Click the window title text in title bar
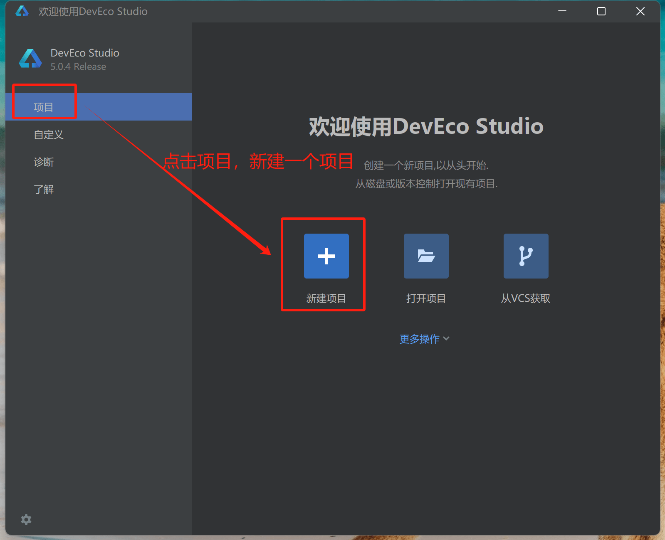This screenshot has width=665, height=540. tap(93, 11)
